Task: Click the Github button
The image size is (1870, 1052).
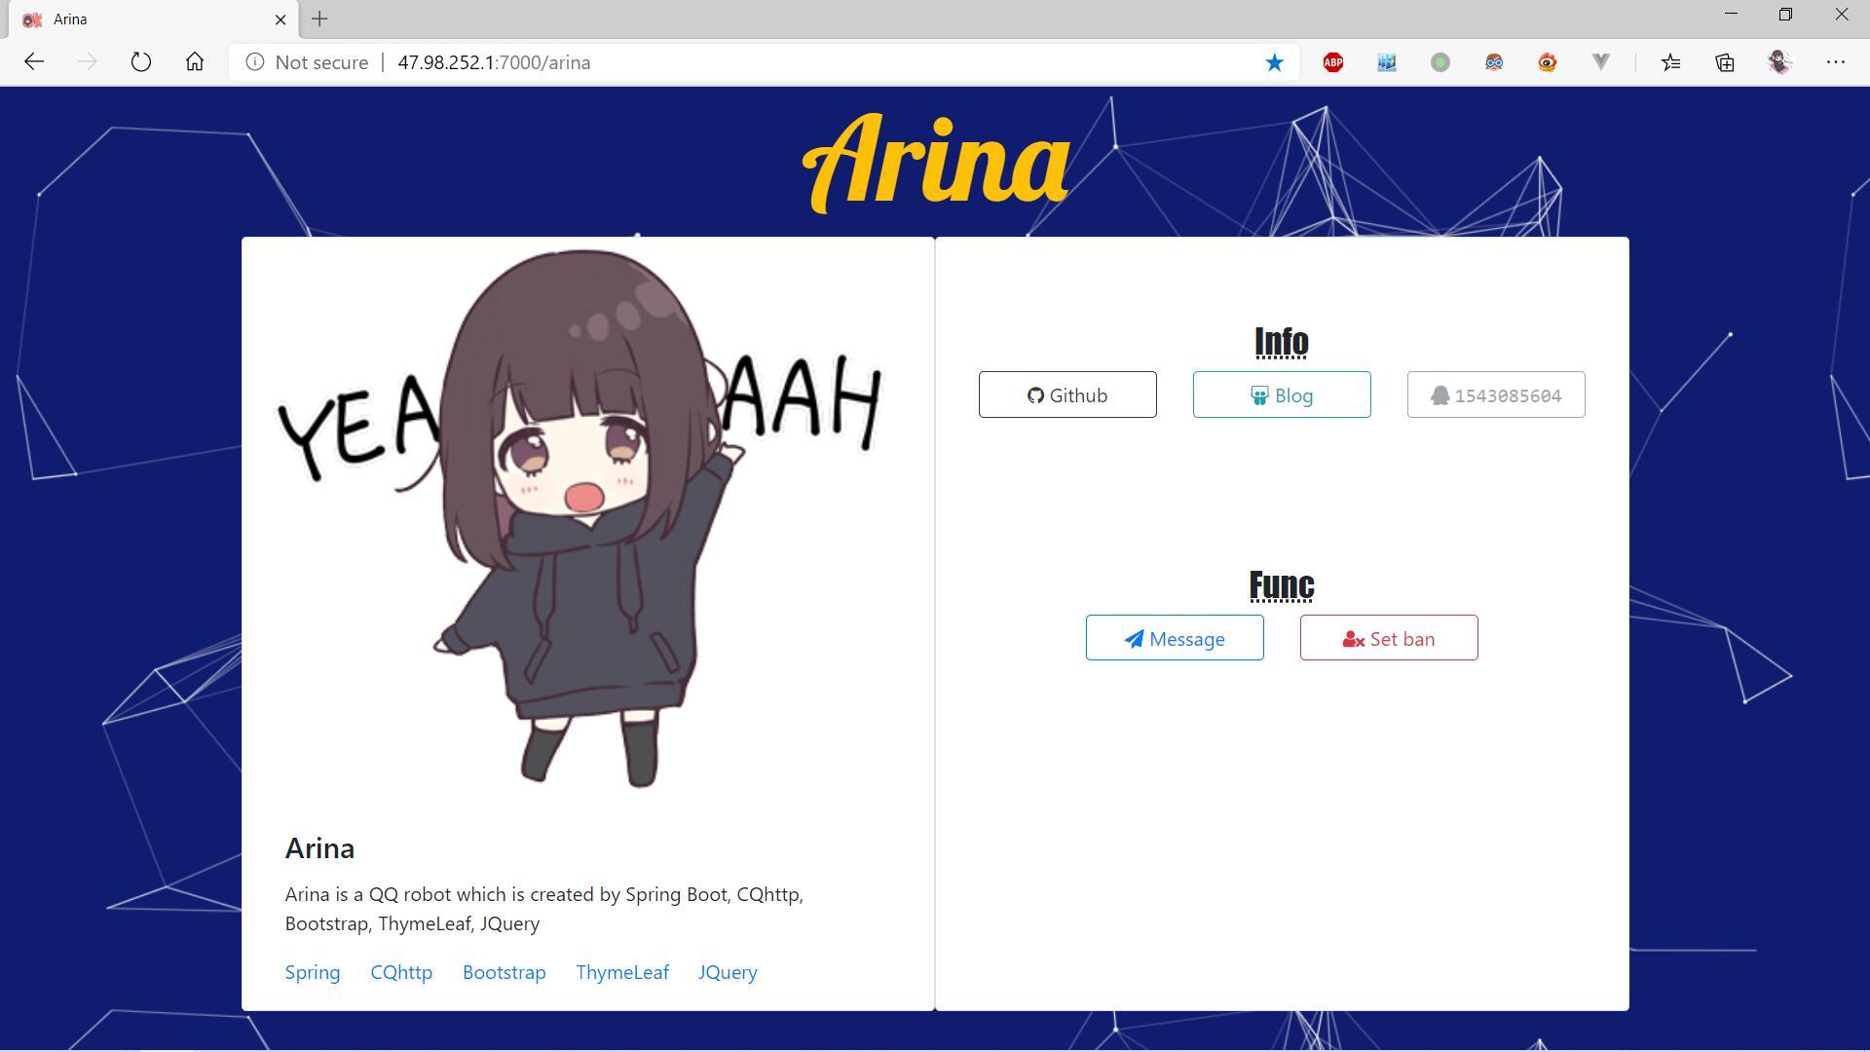Action: coord(1067,395)
